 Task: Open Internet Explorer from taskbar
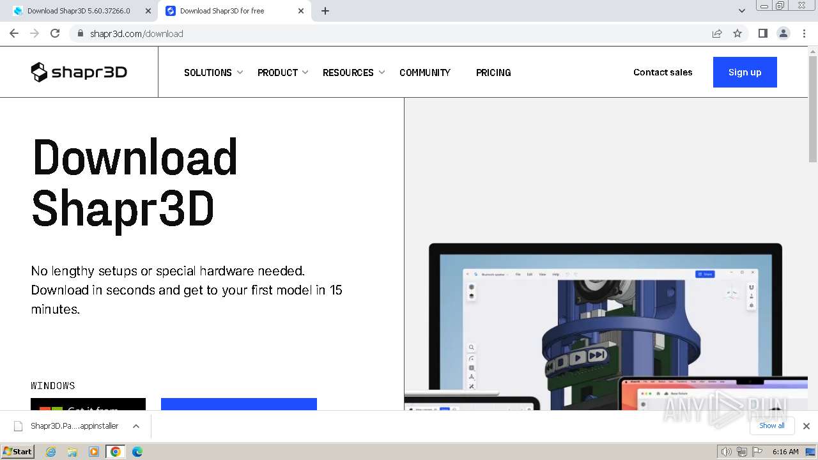tap(50, 452)
